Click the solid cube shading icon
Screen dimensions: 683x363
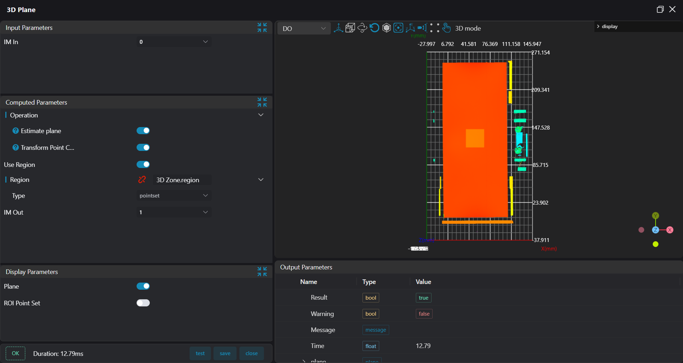click(386, 28)
